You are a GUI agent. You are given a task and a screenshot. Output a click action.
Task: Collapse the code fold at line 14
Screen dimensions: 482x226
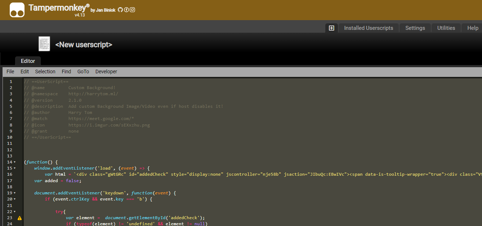(15, 162)
